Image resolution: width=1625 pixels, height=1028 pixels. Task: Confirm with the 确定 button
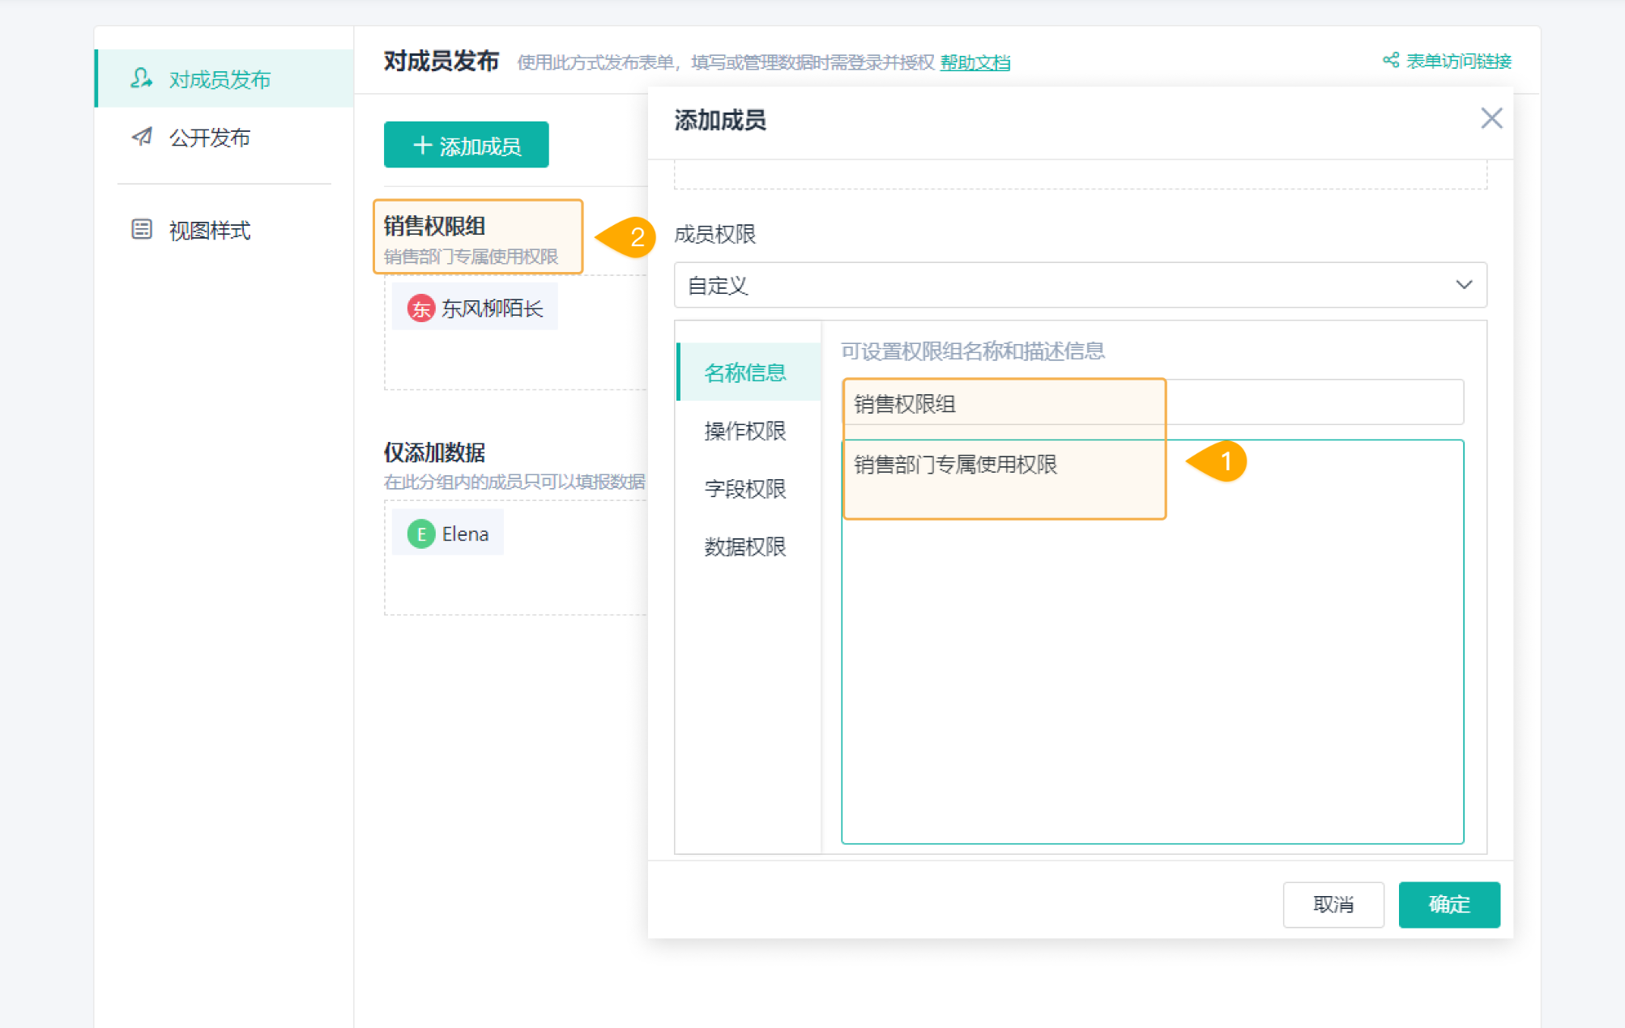point(1449,904)
